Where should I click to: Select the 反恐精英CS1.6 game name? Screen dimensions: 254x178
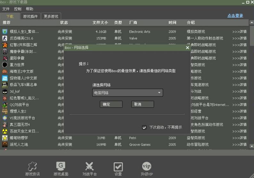[21, 38]
